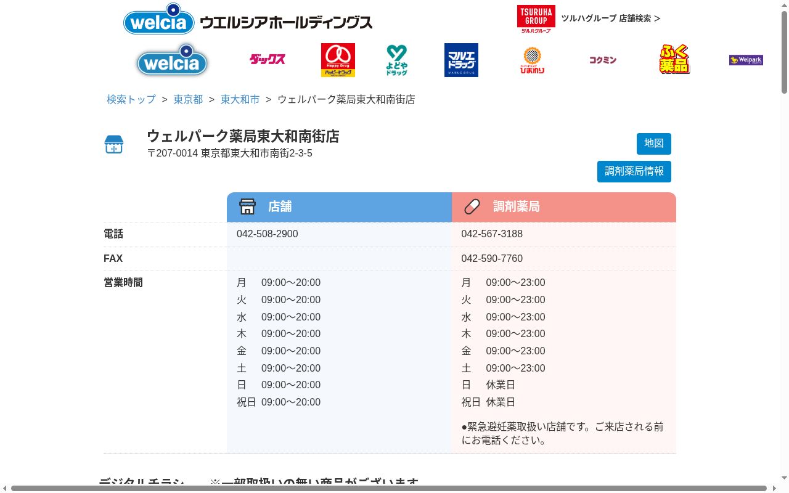The width and height of the screenshot is (789, 493).
Task: Click store phone 042-508-2900
Action: (x=268, y=234)
